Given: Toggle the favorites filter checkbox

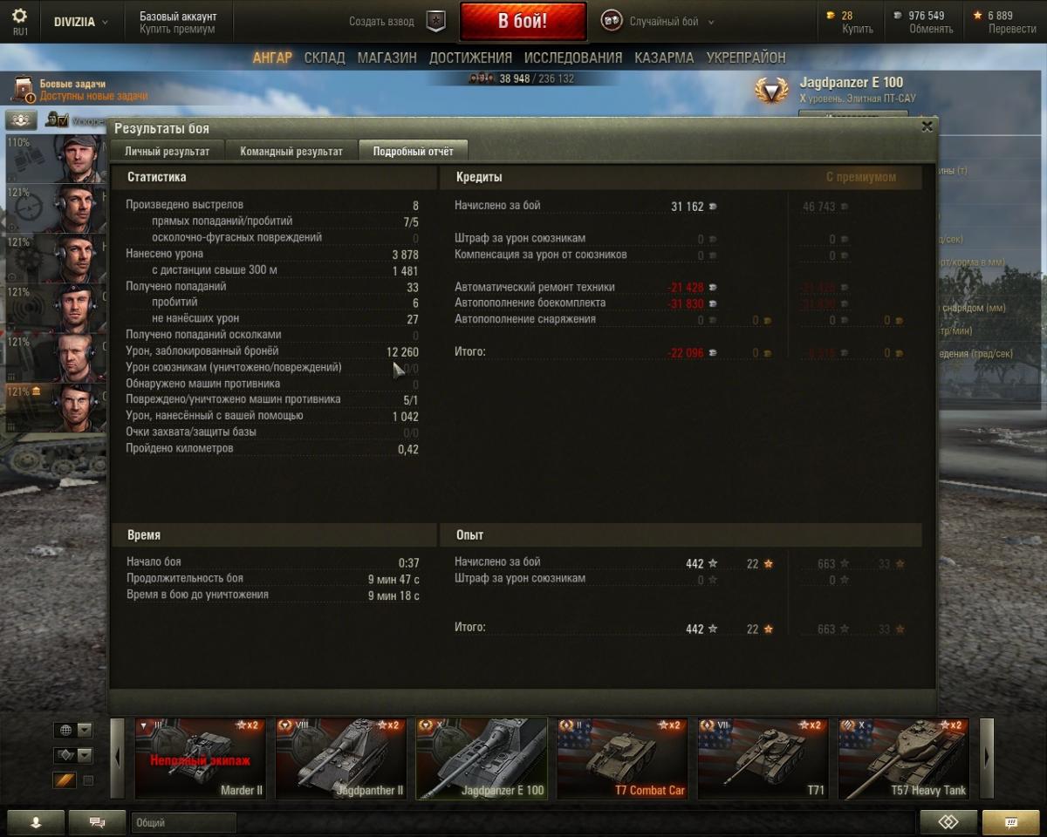Looking at the screenshot, I should click(87, 780).
